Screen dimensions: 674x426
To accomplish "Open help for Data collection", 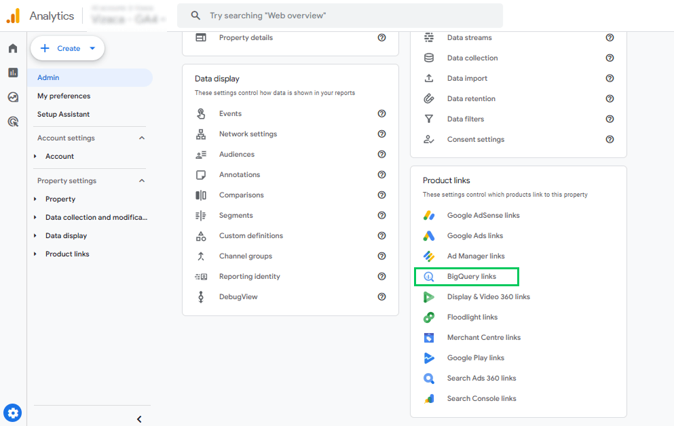I will 610,58.
